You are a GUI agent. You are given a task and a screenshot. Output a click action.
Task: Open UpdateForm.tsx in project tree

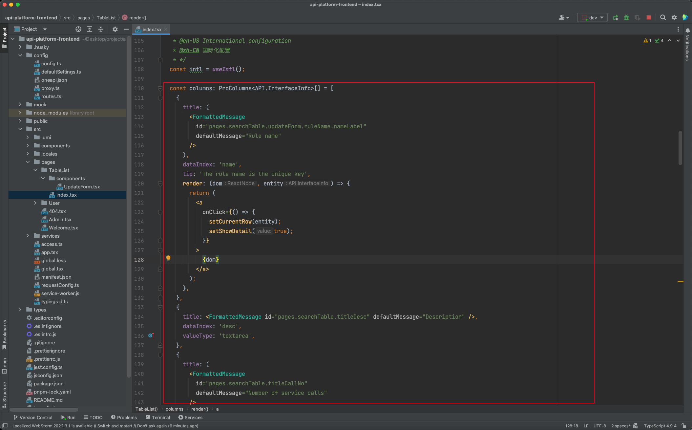pos(82,186)
